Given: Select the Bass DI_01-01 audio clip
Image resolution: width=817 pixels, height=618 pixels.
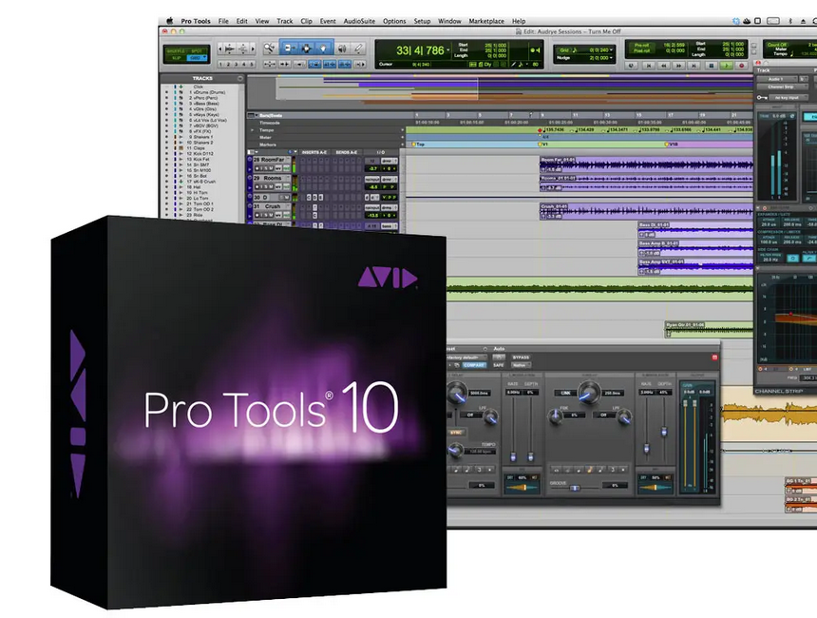Looking at the screenshot, I should click(x=695, y=230).
